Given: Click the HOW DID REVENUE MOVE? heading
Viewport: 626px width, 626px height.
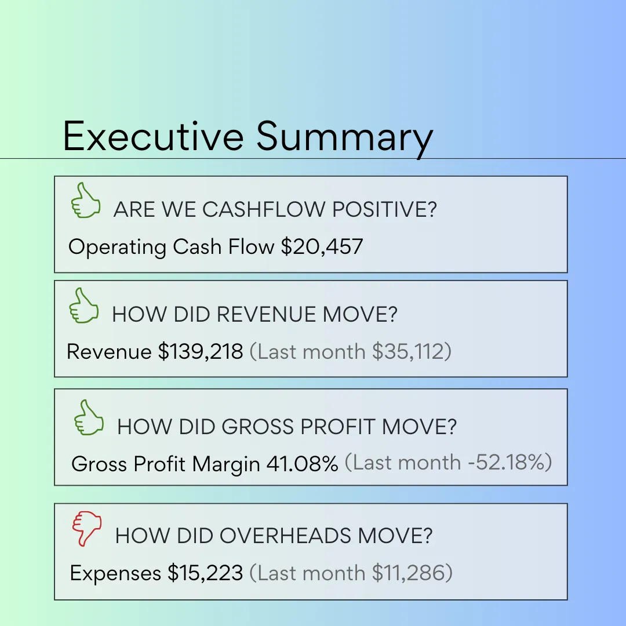Looking at the screenshot, I should 254,315.
